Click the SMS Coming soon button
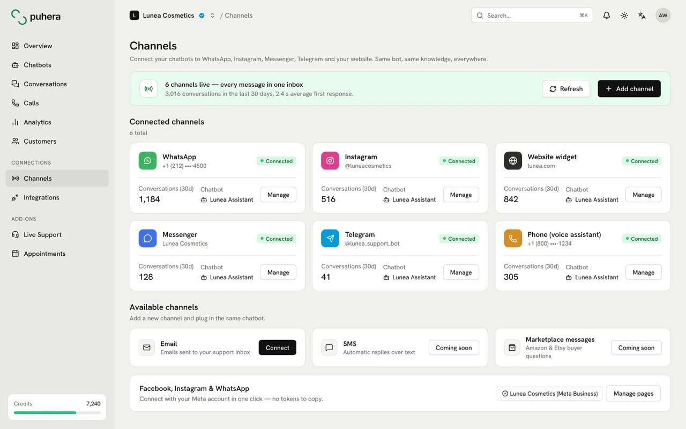Image resolution: width=686 pixels, height=429 pixels. [x=454, y=347]
